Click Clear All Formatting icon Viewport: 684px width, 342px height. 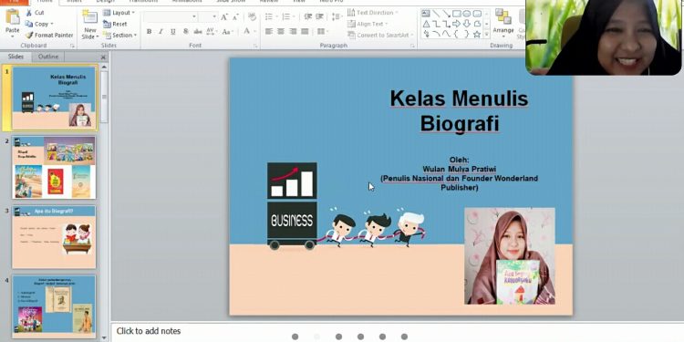click(252, 17)
